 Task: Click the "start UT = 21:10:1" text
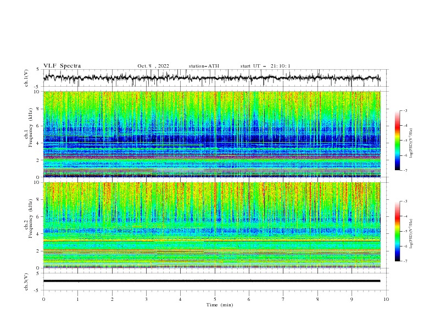(265, 66)
